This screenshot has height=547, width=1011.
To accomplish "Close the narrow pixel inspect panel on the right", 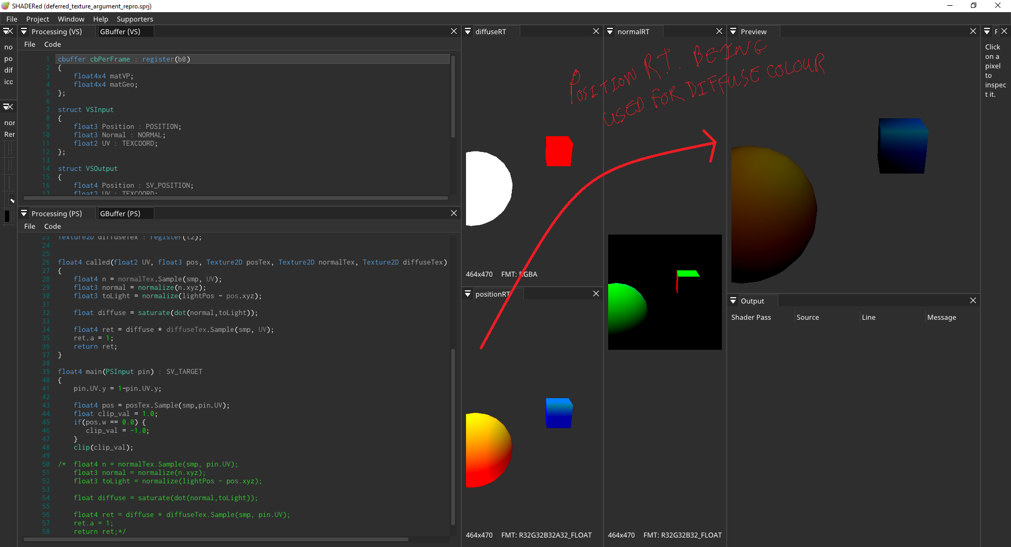I will pos(1004,32).
